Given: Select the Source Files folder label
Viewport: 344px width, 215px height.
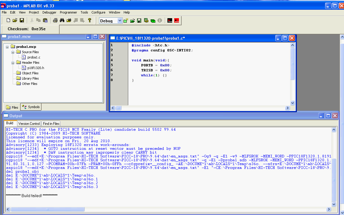Looking at the screenshot, I should click(x=30, y=52).
